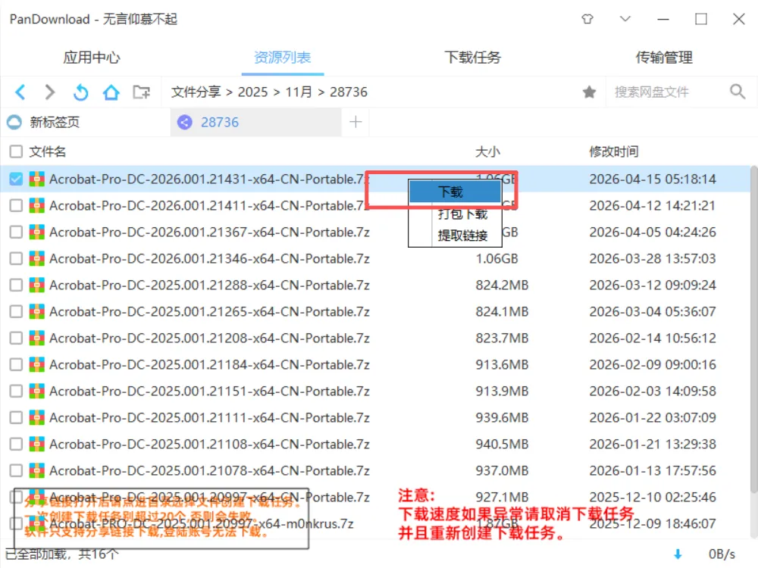Refresh the file list

tap(81, 92)
